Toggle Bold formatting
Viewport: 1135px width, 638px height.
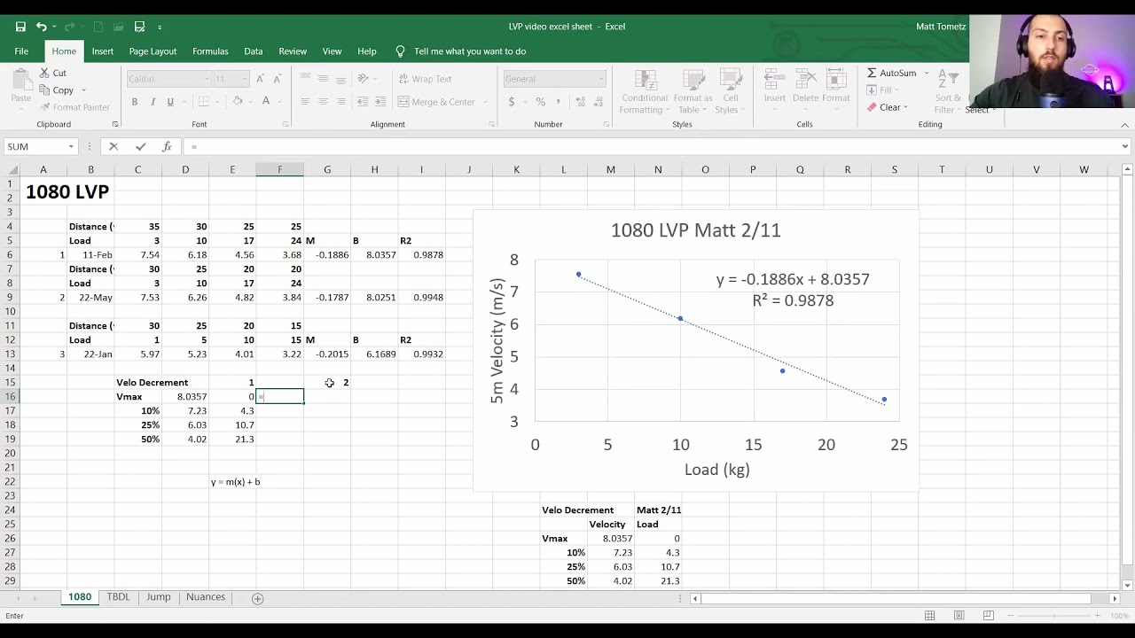coord(135,102)
